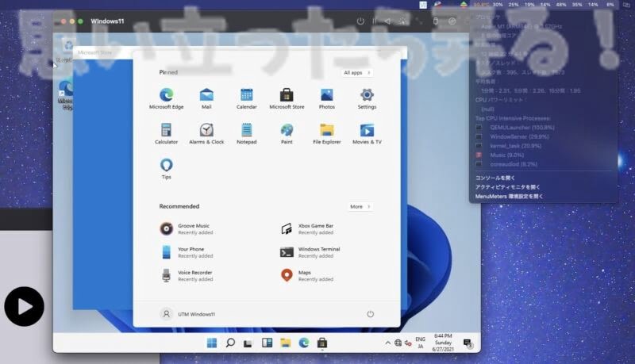Click the Start menu power button
Screen dimensions: 635x364
(x=370, y=314)
